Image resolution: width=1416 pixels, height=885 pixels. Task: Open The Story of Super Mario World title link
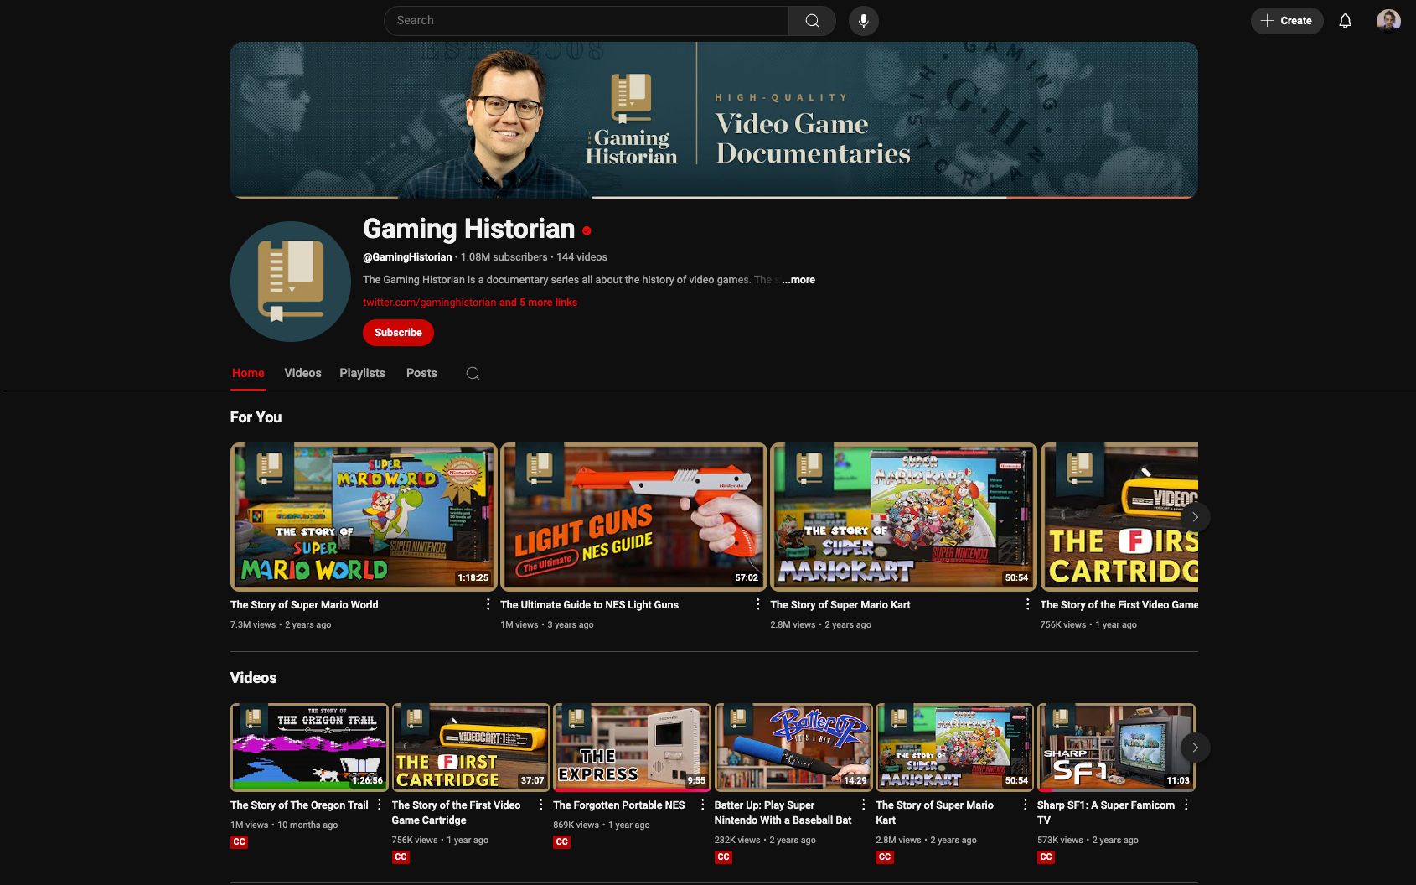click(x=304, y=605)
